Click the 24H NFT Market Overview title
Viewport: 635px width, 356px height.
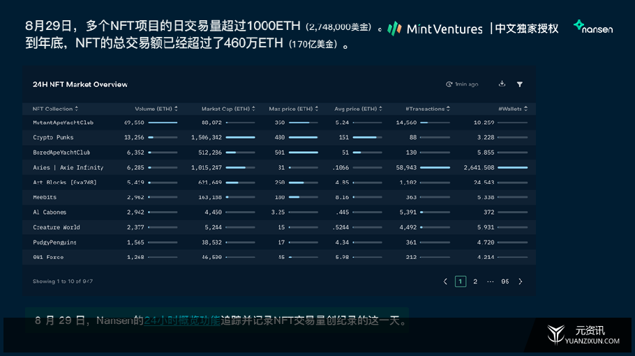(80, 84)
